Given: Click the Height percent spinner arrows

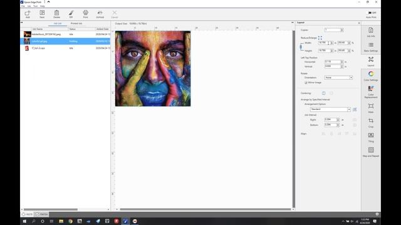Looking at the screenshot, I should point(349,51).
